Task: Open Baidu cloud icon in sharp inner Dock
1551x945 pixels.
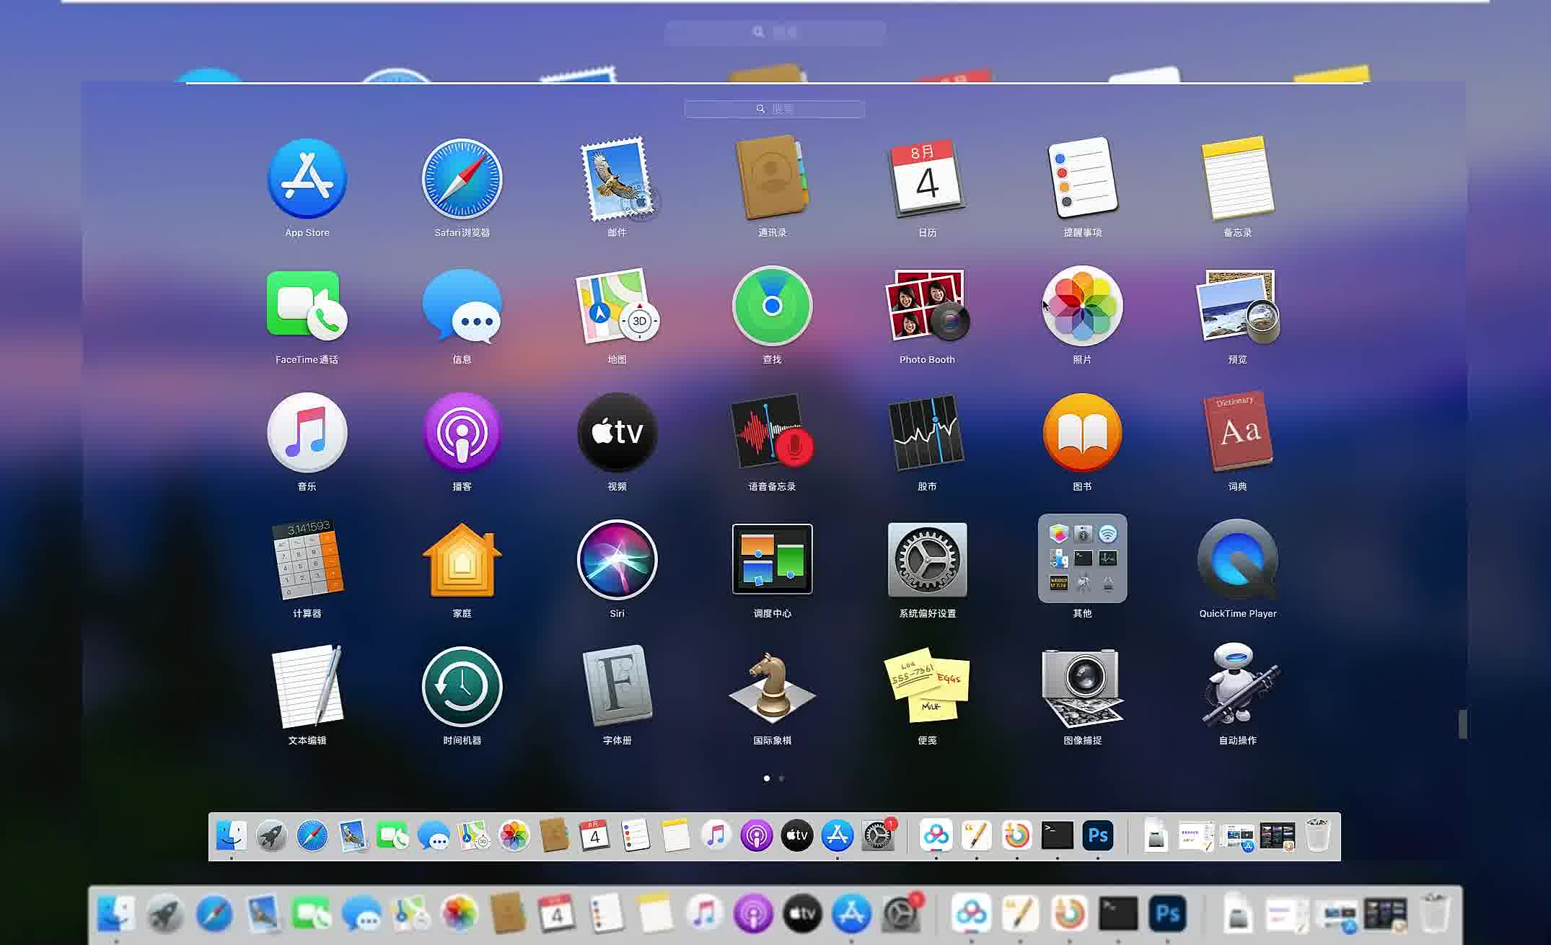Action: pos(936,835)
